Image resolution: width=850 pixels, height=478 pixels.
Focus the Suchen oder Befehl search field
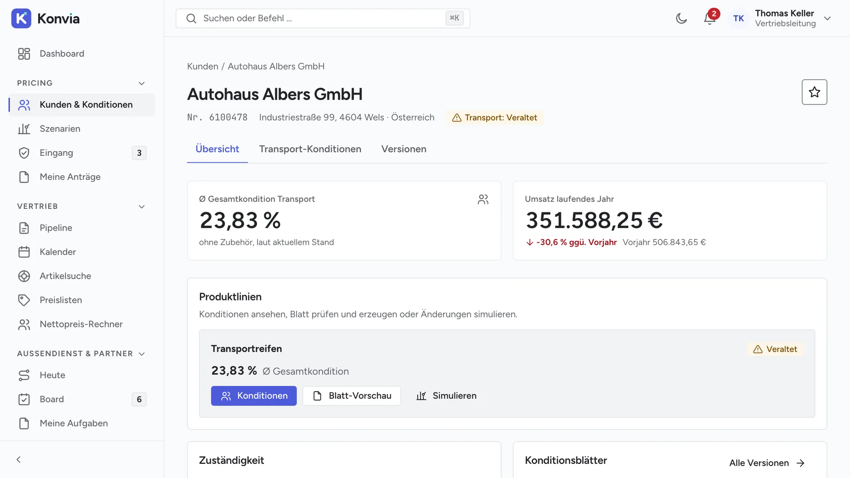(323, 18)
